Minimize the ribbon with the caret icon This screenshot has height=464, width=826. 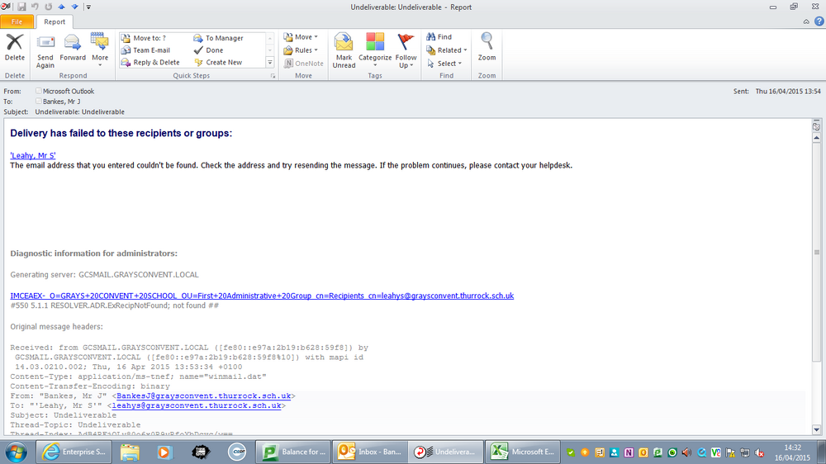click(806, 21)
